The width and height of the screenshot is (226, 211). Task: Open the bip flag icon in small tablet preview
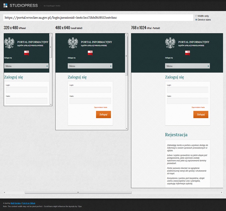point(90,53)
